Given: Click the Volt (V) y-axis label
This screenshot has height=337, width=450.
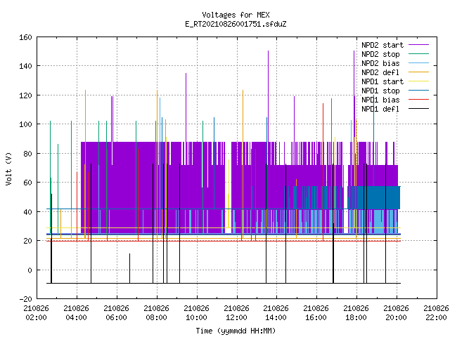Looking at the screenshot, I should (9, 169).
